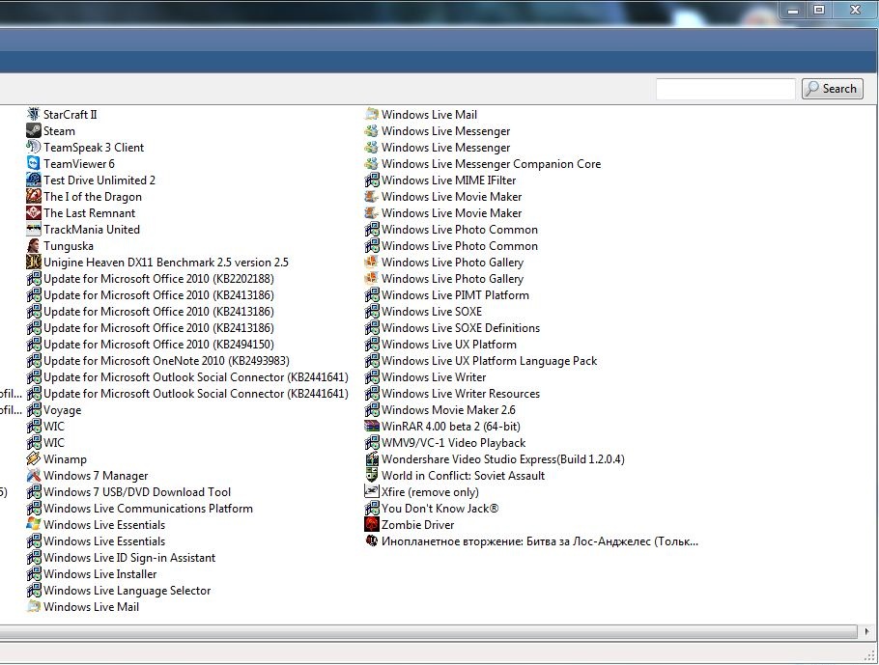Click the Steam program icon

(34, 130)
